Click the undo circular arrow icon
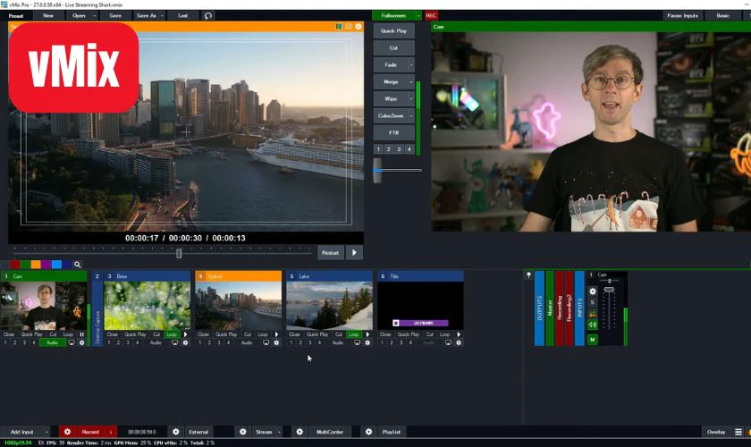This screenshot has width=751, height=447. pos(207,16)
